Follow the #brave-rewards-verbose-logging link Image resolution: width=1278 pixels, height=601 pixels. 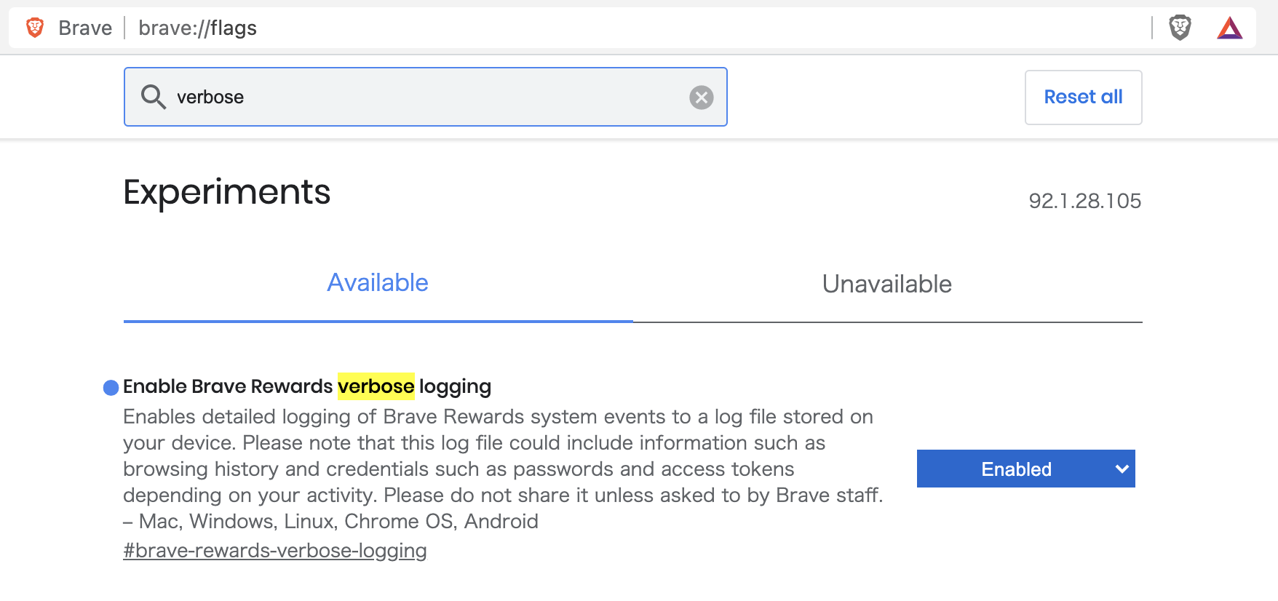275,551
